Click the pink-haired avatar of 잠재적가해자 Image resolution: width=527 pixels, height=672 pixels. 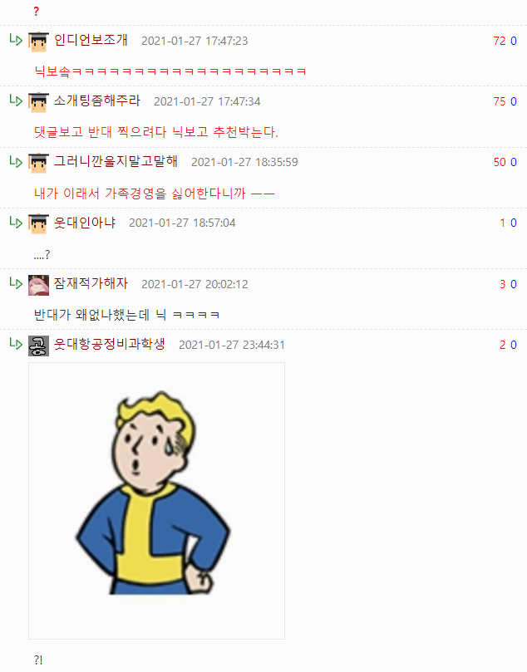(38, 285)
